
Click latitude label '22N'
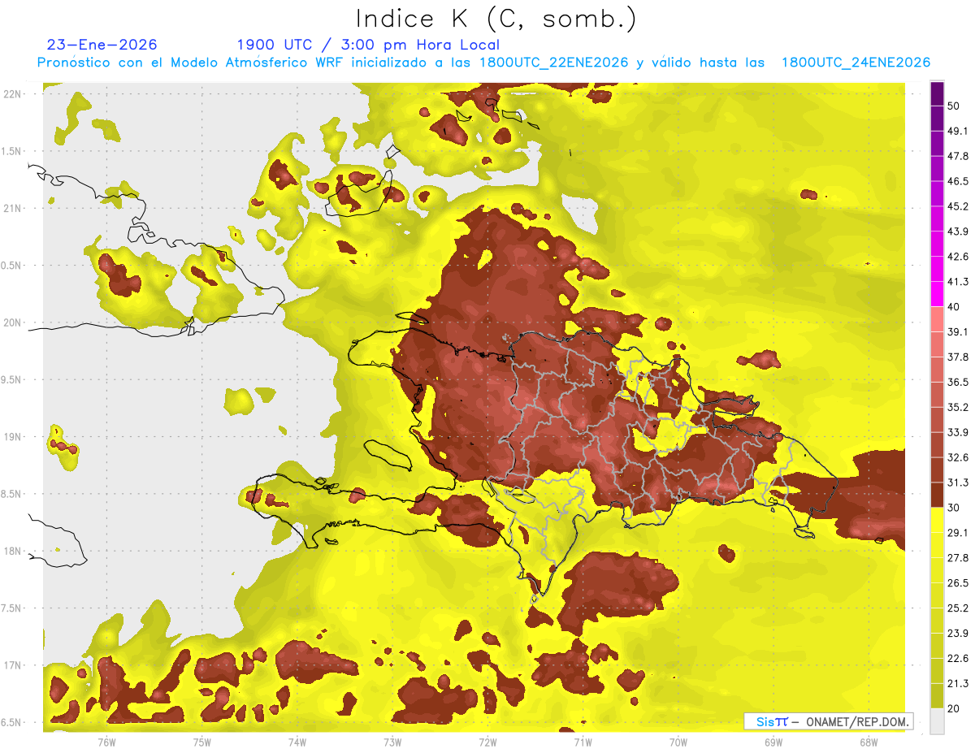(x=14, y=94)
